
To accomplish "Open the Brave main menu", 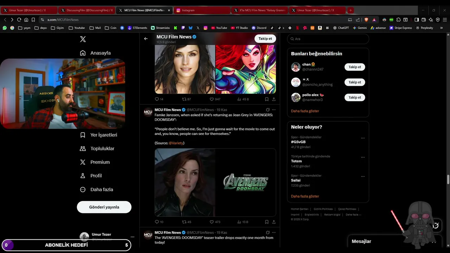I will coord(445,20).
